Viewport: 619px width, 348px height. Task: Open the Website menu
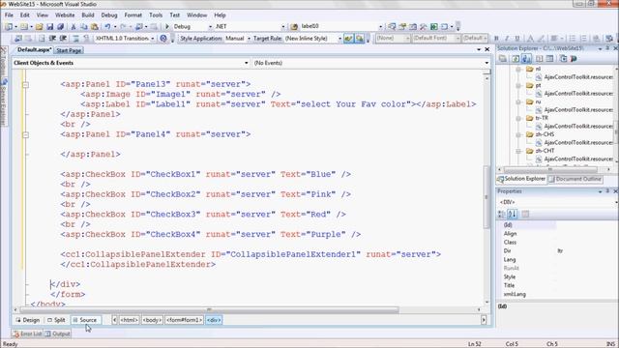click(65, 15)
